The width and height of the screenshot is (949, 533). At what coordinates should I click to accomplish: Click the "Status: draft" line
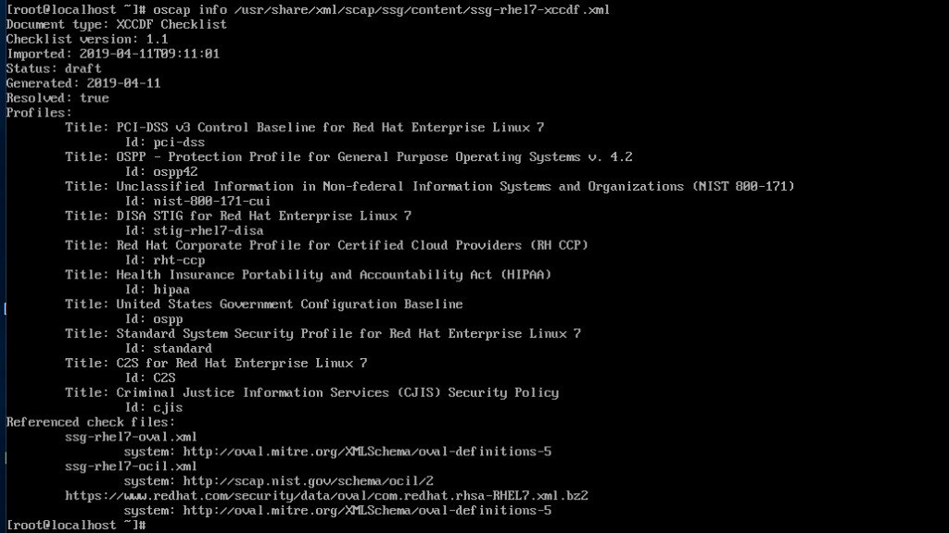coord(54,68)
